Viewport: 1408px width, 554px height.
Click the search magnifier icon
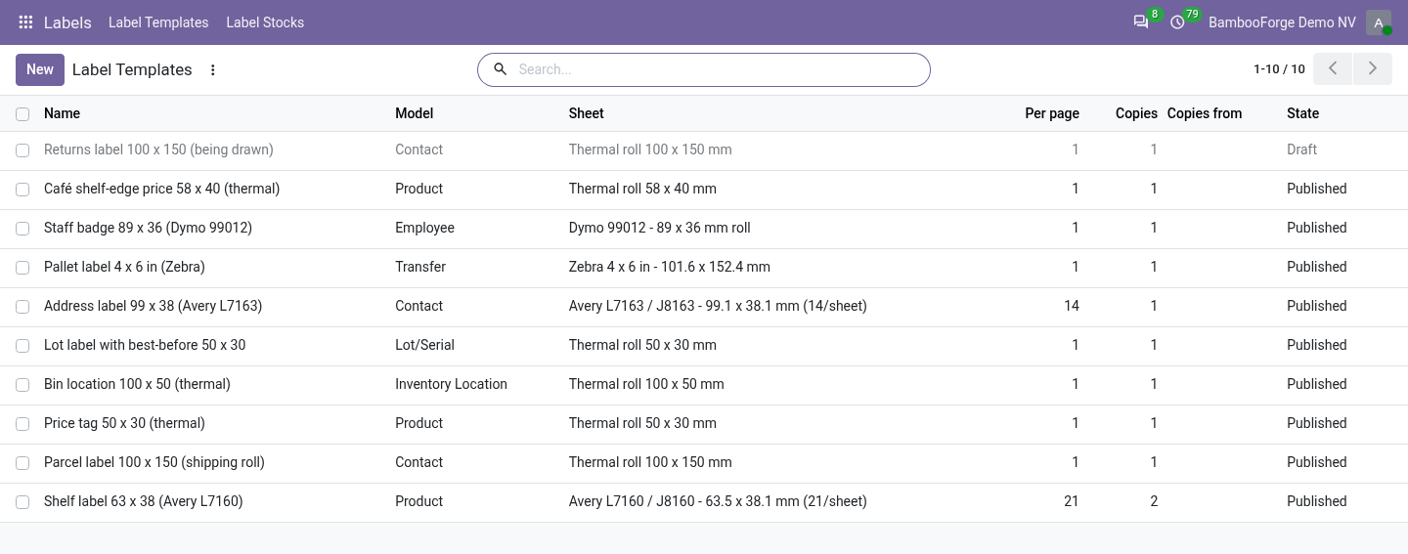tap(501, 69)
